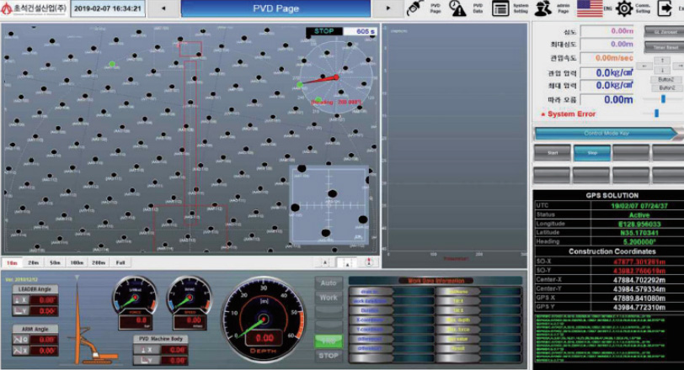Screen dimensions: 684x370
Task: Select the 10m zoom scale tab
Action: coord(13,263)
